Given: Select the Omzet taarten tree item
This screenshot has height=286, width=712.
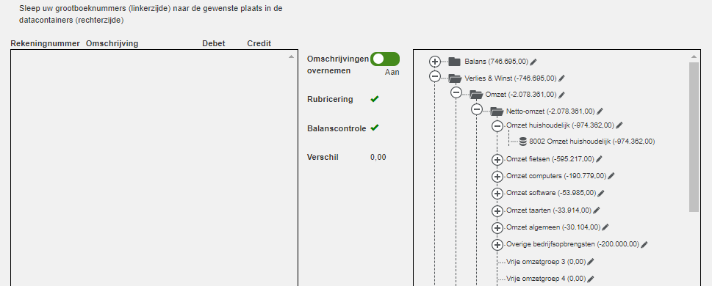Looking at the screenshot, I should [549, 210].
